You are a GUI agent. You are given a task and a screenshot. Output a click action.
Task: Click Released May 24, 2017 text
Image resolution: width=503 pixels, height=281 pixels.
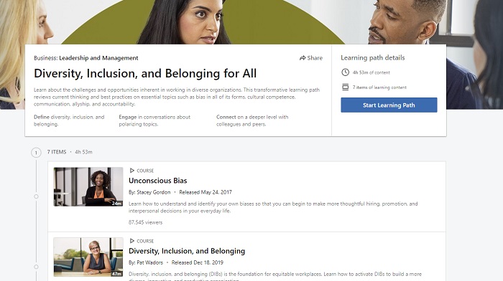[206, 192]
